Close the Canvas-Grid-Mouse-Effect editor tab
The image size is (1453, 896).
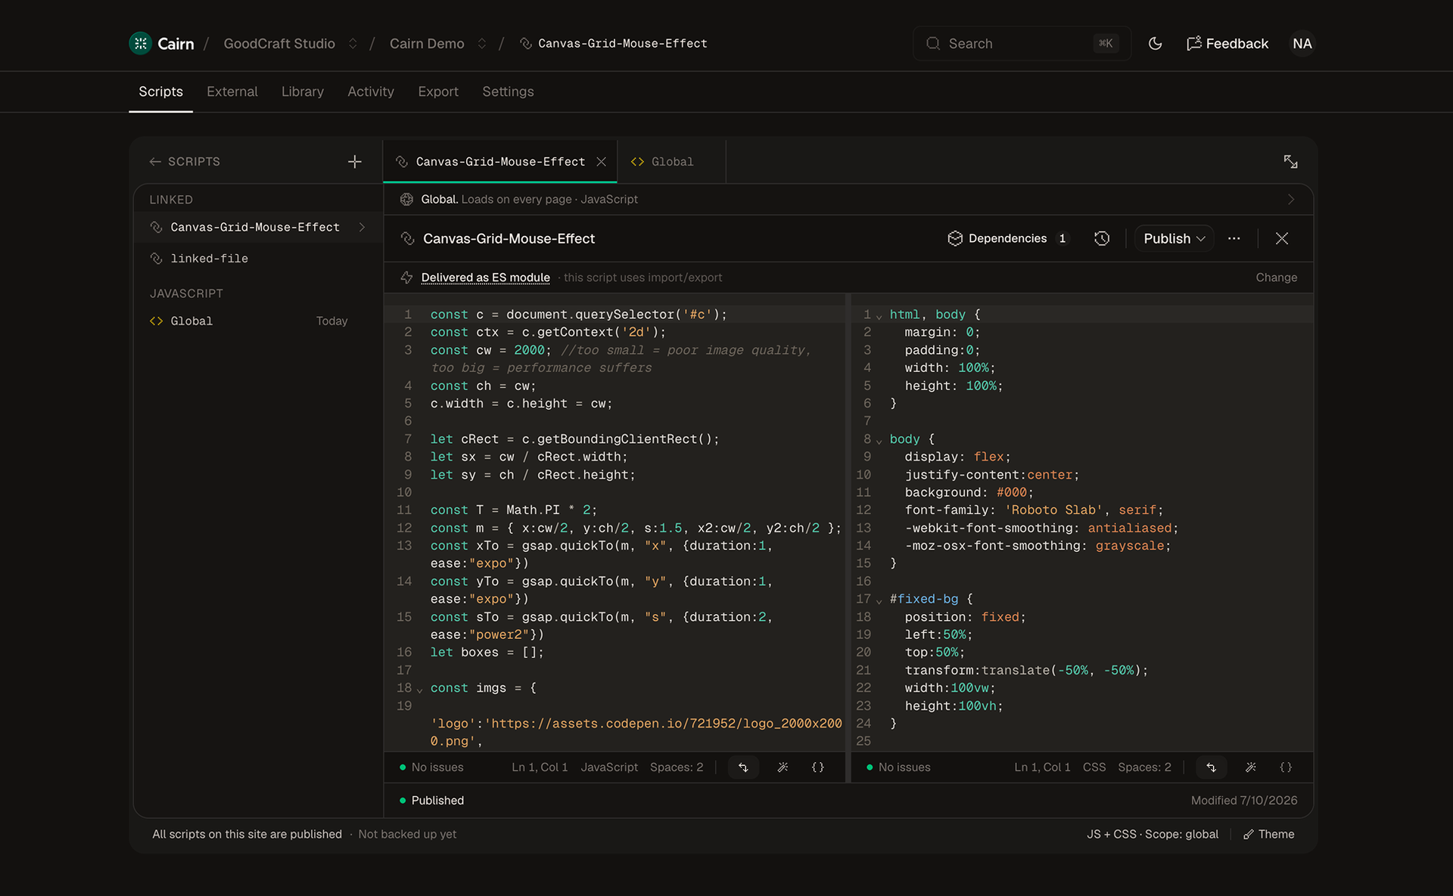pyautogui.click(x=601, y=162)
